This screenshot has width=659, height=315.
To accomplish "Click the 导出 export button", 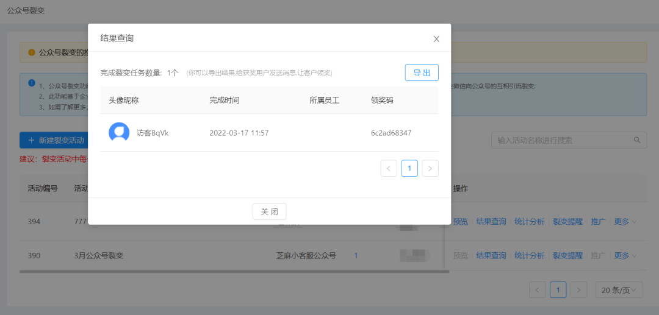I will pos(422,73).
